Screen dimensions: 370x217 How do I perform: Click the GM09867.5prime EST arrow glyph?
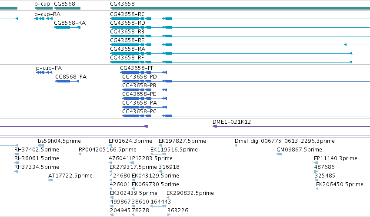click(x=279, y=154)
